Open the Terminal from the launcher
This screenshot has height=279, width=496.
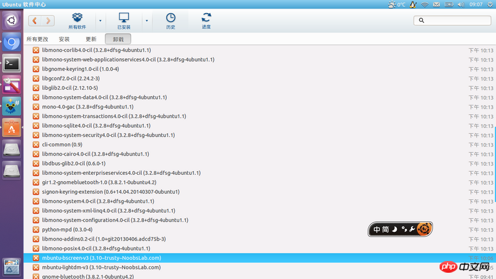point(11,64)
